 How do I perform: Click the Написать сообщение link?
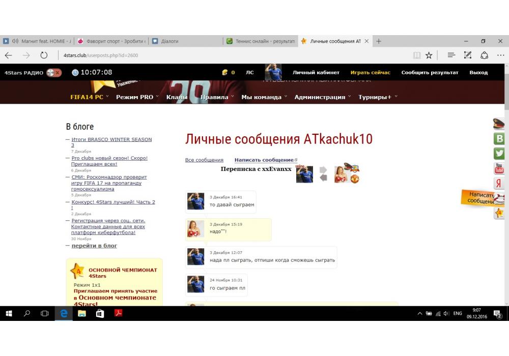point(264,160)
